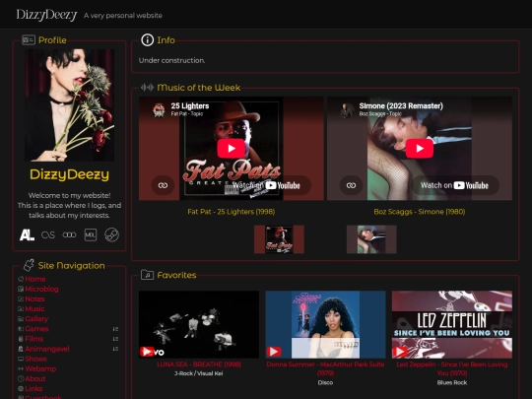
Task: Open Notes in site navigation
Action: coord(34,299)
